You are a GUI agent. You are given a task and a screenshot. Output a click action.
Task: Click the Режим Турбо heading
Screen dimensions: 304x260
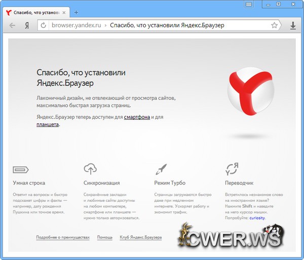170,183
